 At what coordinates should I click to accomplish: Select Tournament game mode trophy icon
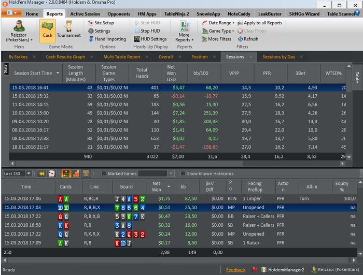click(x=68, y=26)
